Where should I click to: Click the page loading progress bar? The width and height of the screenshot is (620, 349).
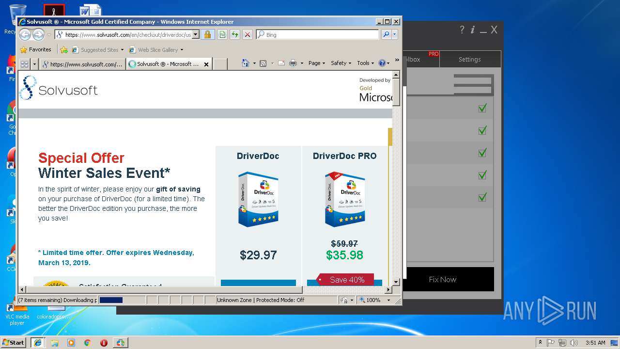(x=122, y=300)
